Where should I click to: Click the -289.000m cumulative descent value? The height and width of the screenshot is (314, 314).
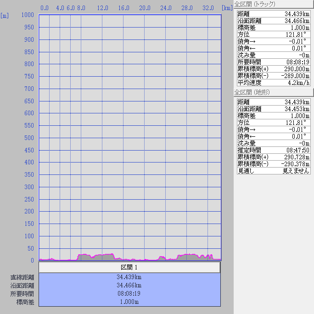295,76
